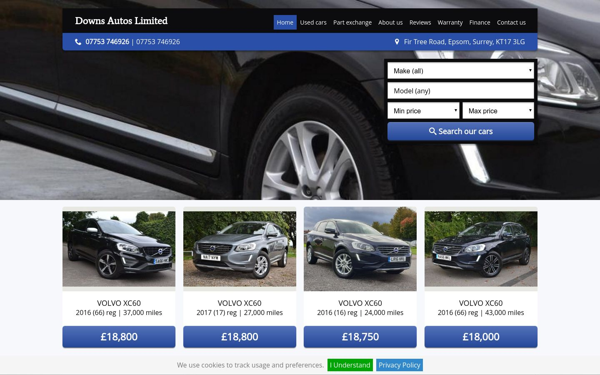Open the Home menu item
This screenshot has height=375, width=600.
click(285, 22)
